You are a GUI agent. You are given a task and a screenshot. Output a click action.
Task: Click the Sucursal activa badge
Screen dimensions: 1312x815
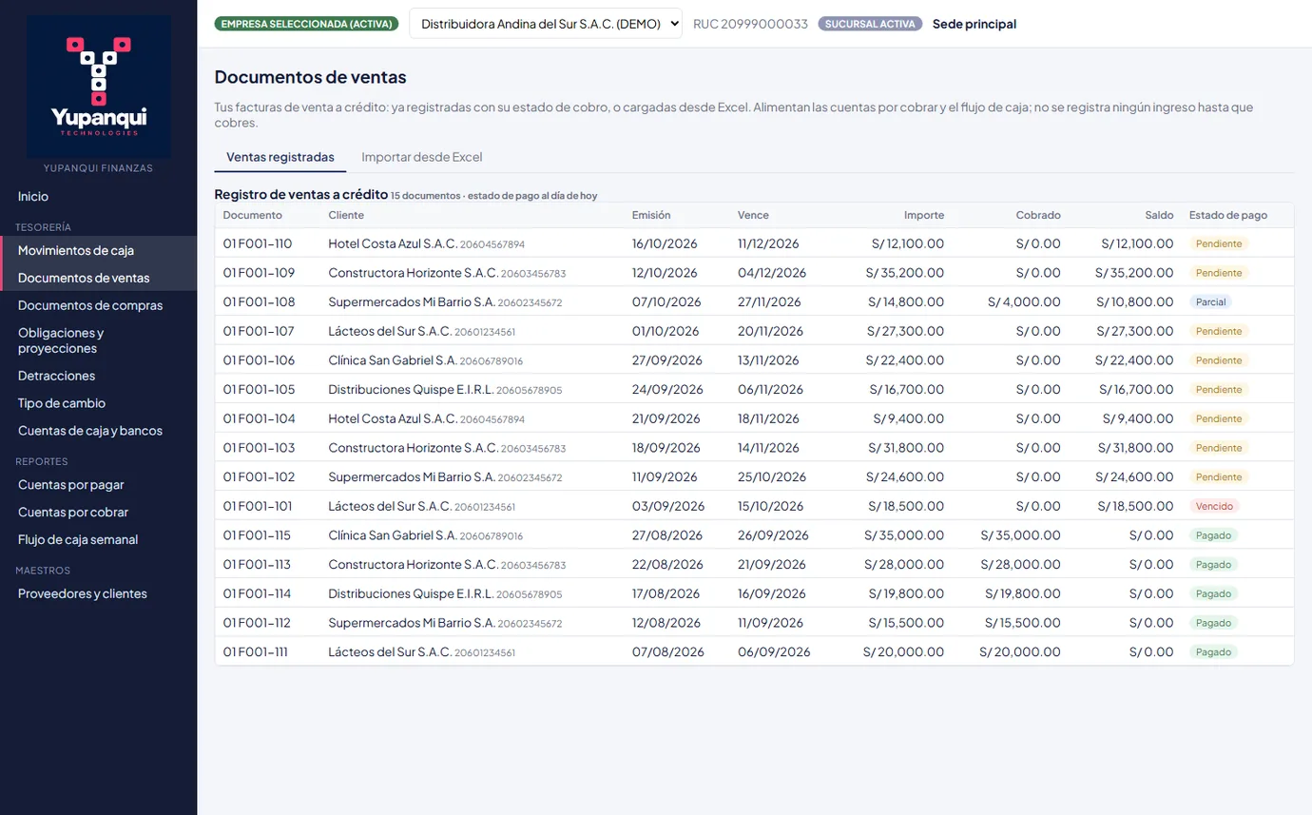(x=870, y=24)
